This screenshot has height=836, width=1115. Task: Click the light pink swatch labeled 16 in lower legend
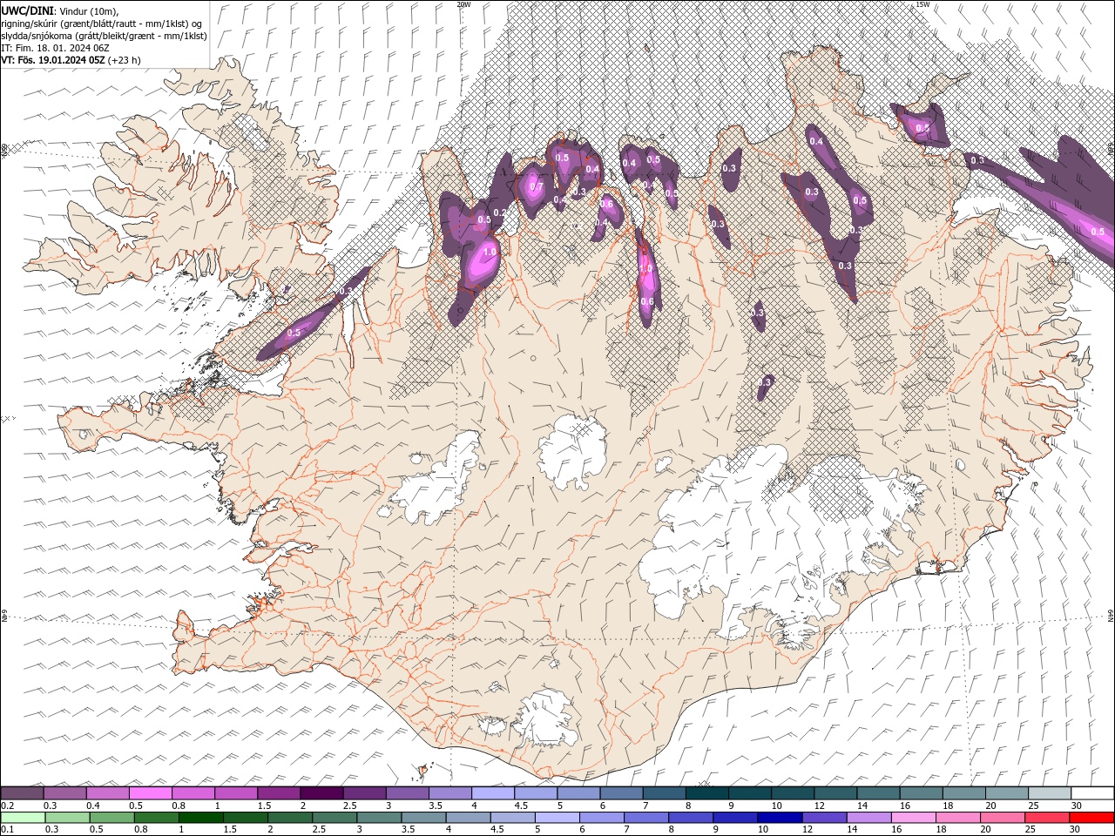[914, 818]
